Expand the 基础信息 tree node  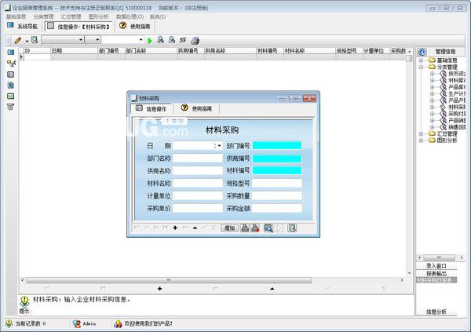[x=421, y=60]
